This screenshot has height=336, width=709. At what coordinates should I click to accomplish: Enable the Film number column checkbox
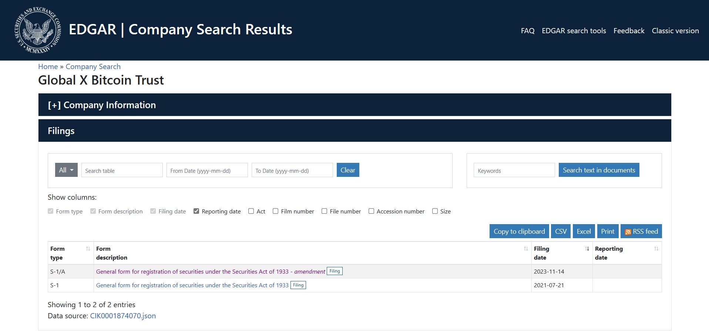276,211
